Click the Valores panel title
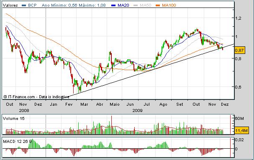The height and width of the screenshot is (160, 254). pyautogui.click(x=10, y=5)
